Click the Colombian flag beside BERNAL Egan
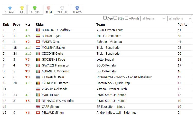The image size is (196, 115). (38, 36)
